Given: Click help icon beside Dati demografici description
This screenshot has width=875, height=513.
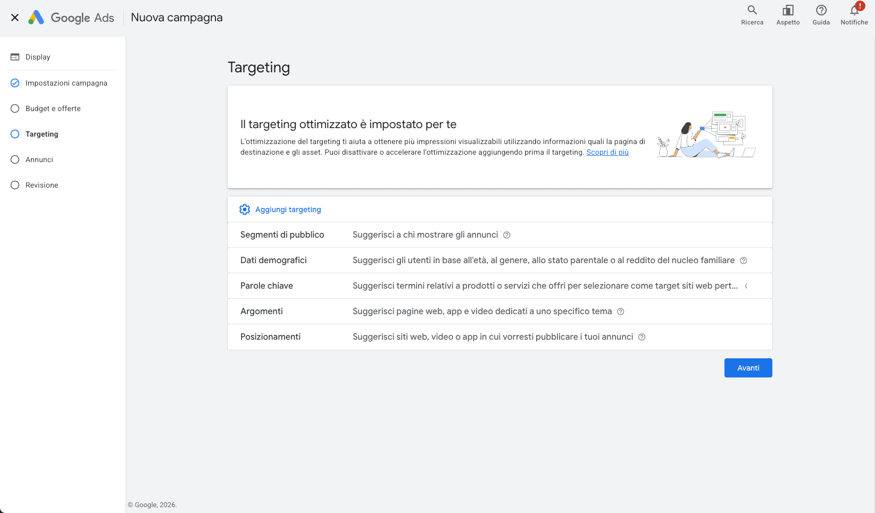Looking at the screenshot, I should pos(744,260).
